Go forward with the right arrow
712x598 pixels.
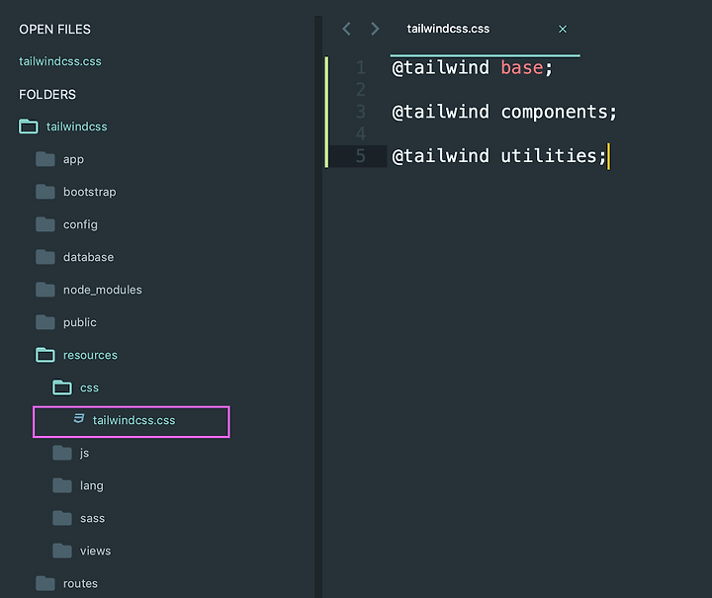(375, 29)
